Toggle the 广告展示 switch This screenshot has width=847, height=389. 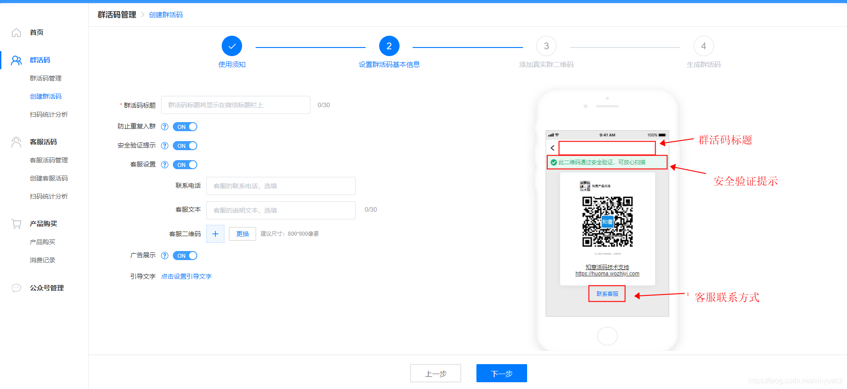click(185, 256)
